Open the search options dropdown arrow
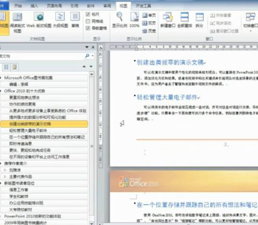The width and height of the screenshot is (258, 225). point(93,56)
